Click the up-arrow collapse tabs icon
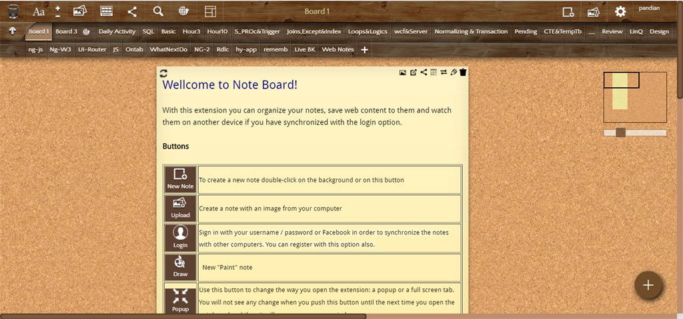 [12, 31]
